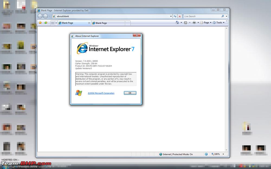Image resolution: width=271 pixels, height=169 pixels.
Task: Open the search options dropdown arrow
Action: click(226, 16)
